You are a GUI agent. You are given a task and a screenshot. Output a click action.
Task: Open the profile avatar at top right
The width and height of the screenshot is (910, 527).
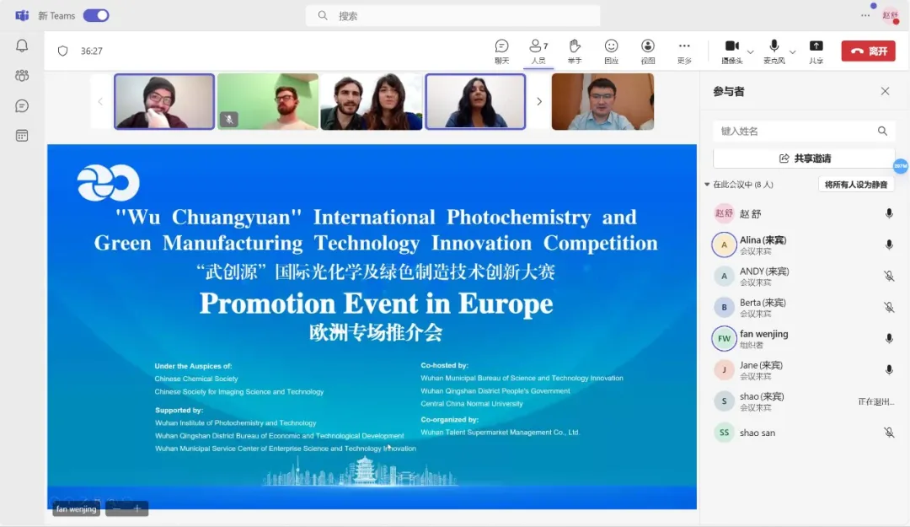891,16
